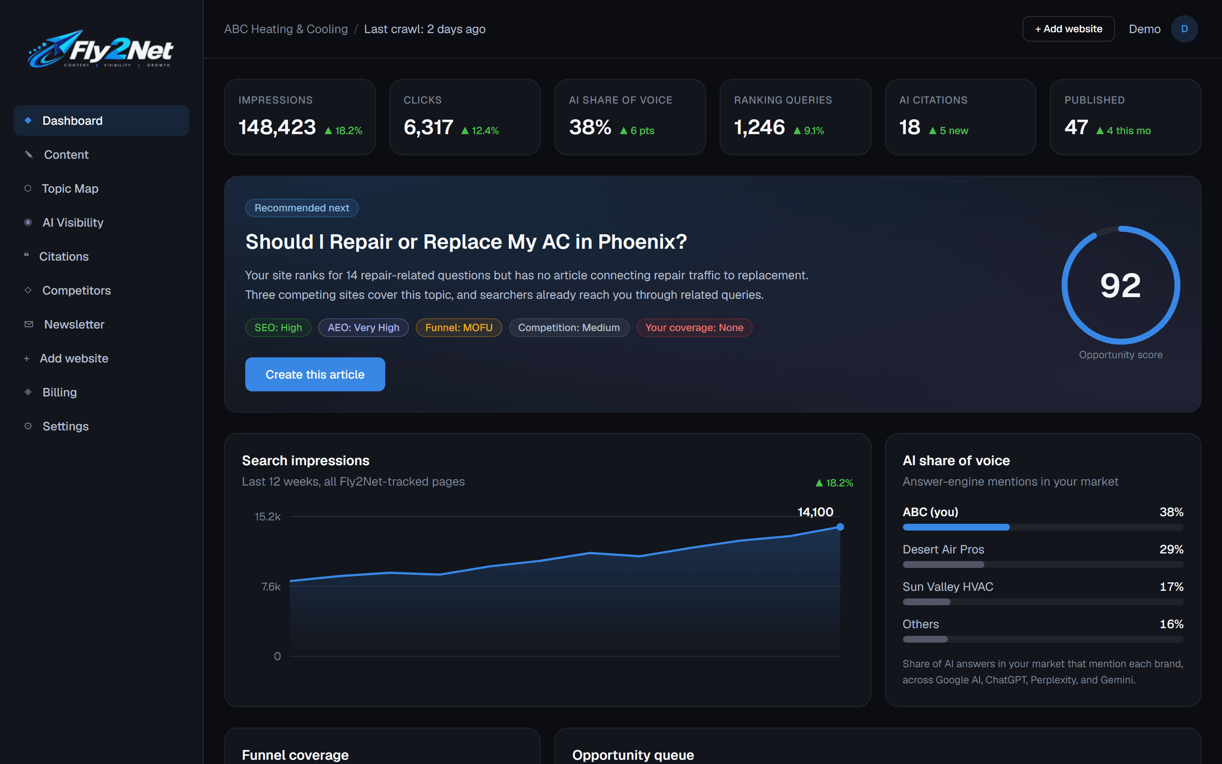Click Desert Air Pros share bar

point(1043,565)
